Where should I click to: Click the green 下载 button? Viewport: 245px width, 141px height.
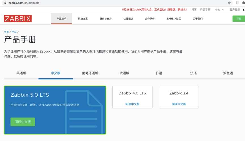tap(239, 19)
